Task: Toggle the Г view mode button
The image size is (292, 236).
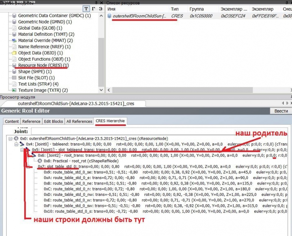Action: point(93,8)
